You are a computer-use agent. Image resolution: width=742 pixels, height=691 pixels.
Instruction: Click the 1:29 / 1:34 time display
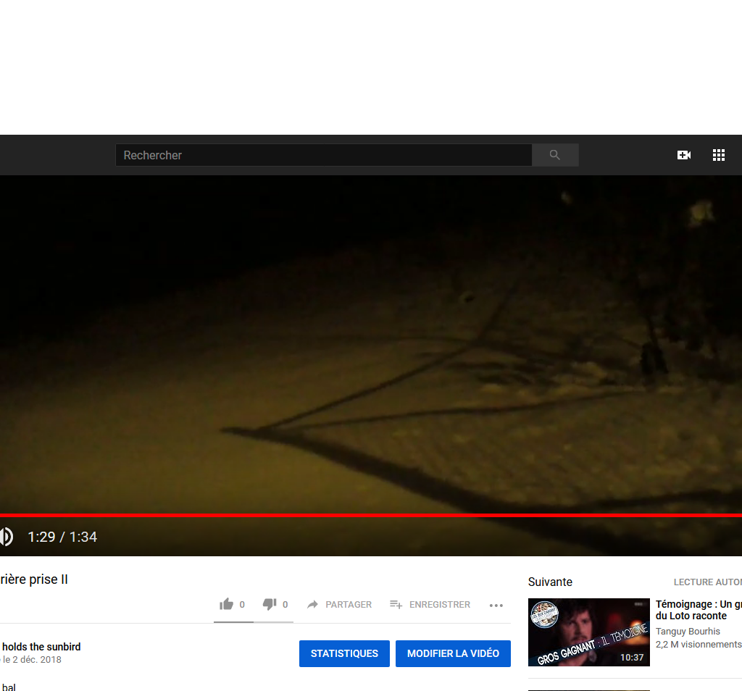point(62,537)
